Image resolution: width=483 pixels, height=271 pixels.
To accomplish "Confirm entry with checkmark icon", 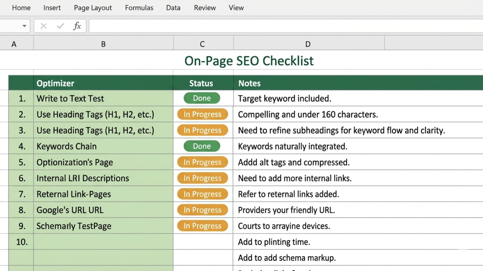I will 60,26.
